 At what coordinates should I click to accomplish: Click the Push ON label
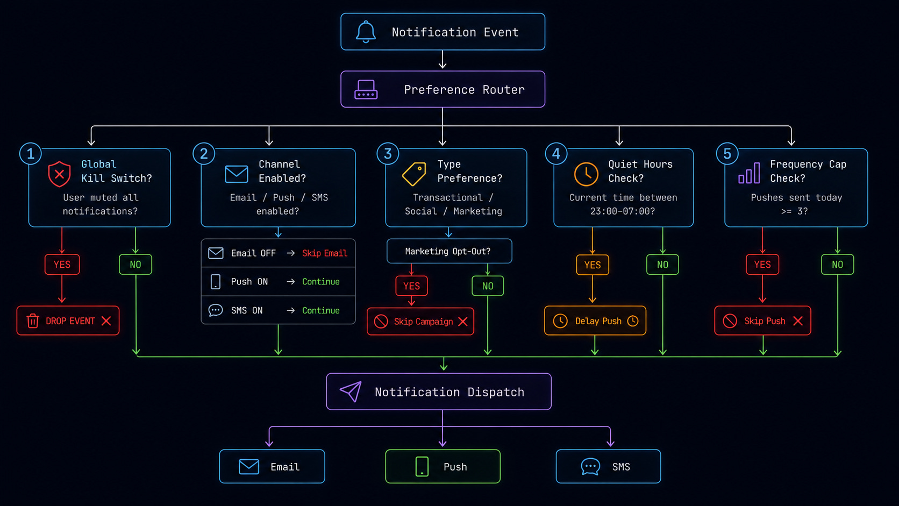249,282
